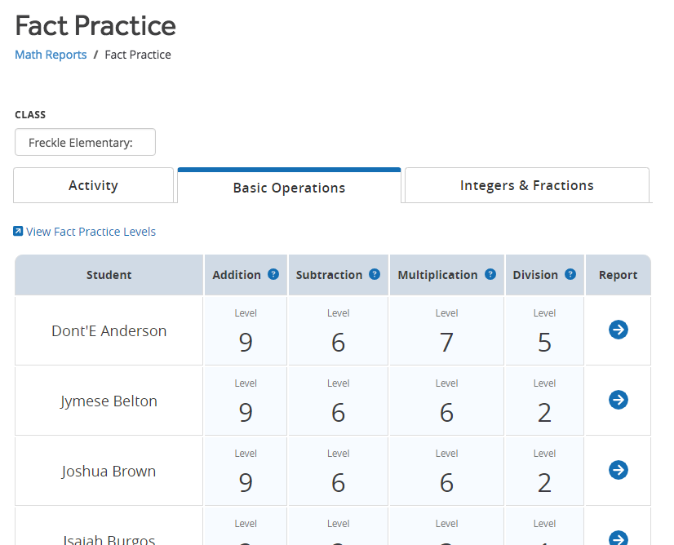Select Dont'E Anderson's name
The height and width of the screenshot is (545, 674).
click(109, 330)
